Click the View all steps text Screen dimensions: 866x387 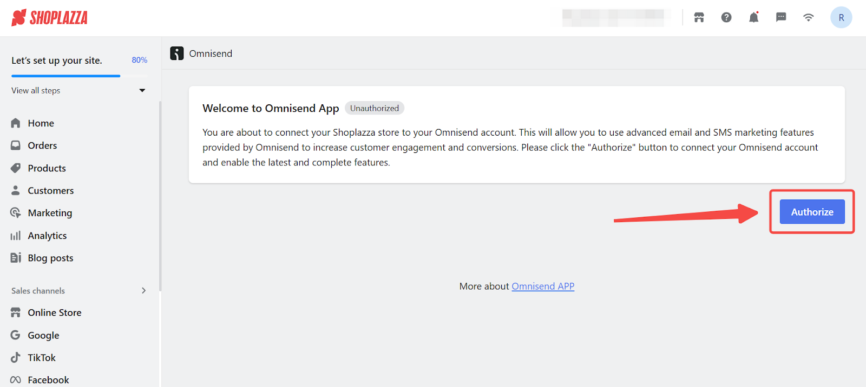click(x=36, y=90)
